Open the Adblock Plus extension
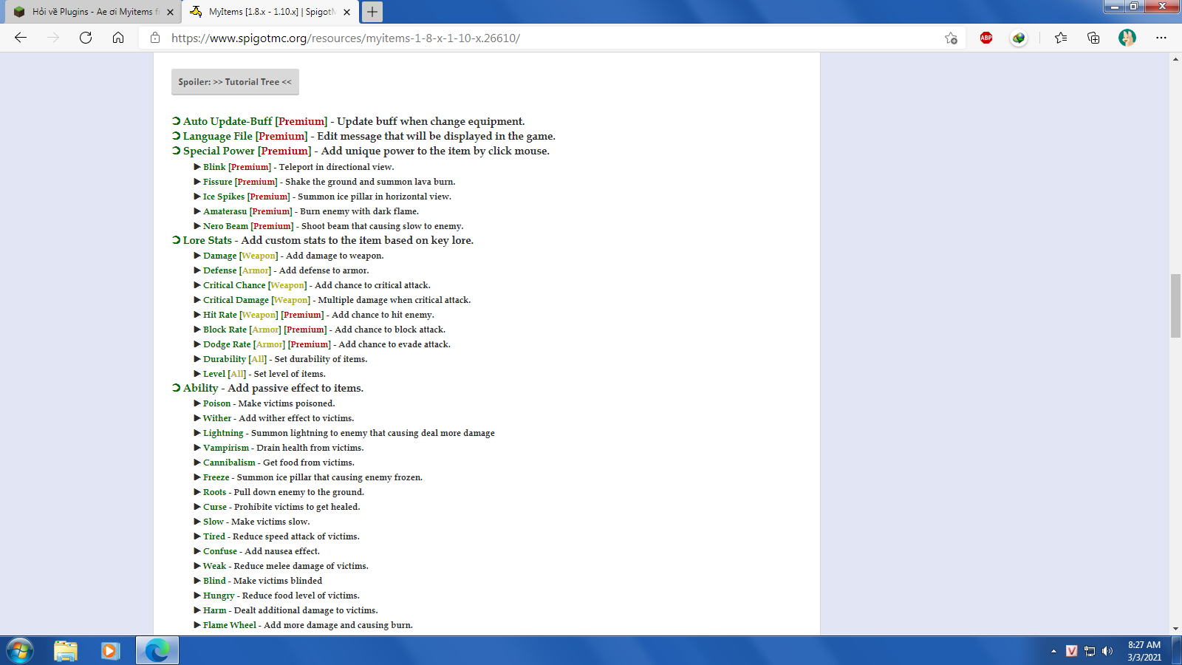The height and width of the screenshot is (665, 1182). [x=986, y=38]
